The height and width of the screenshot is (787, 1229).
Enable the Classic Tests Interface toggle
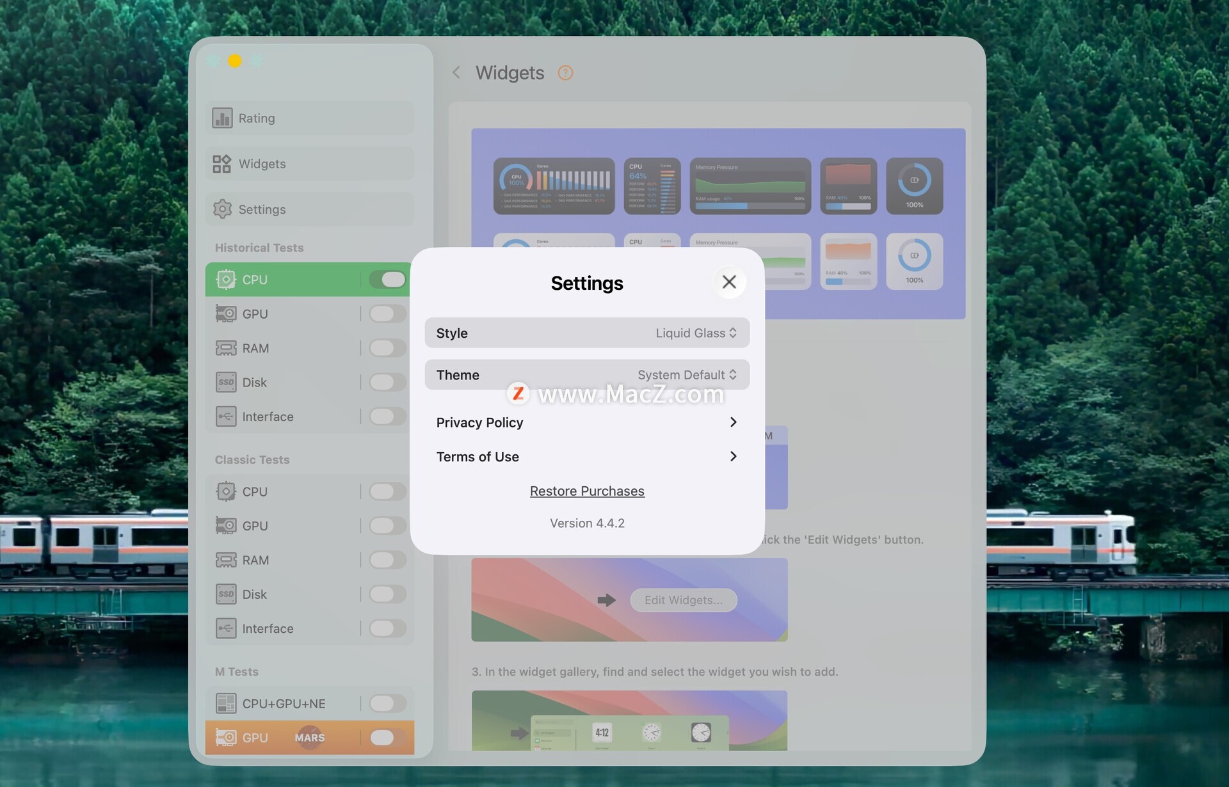387,628
